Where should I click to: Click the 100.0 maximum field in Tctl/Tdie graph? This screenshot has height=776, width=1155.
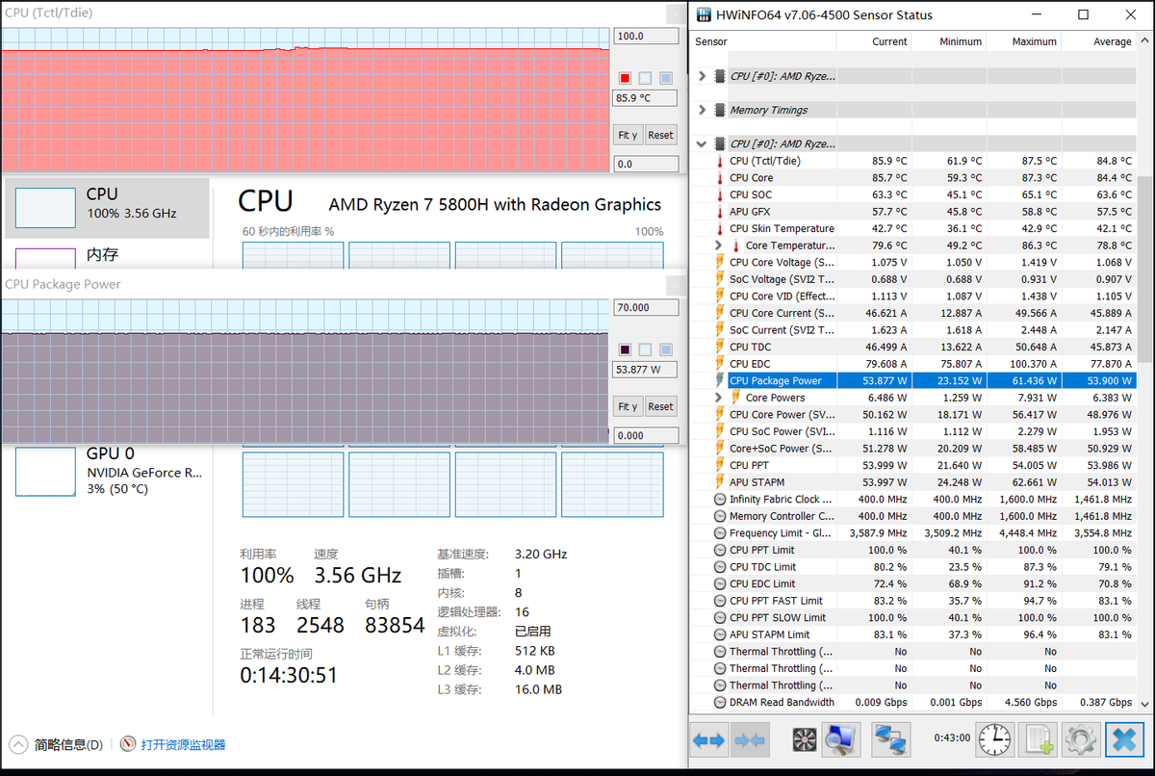645,37
